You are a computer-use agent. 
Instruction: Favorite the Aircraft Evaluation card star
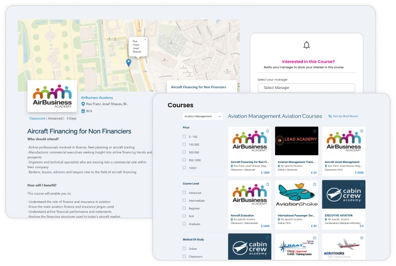point(268,184)
